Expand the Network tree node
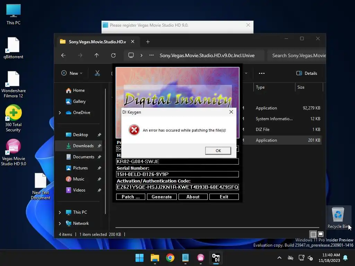Viewport: 355px width, 266px height. [x=60, y=223]
